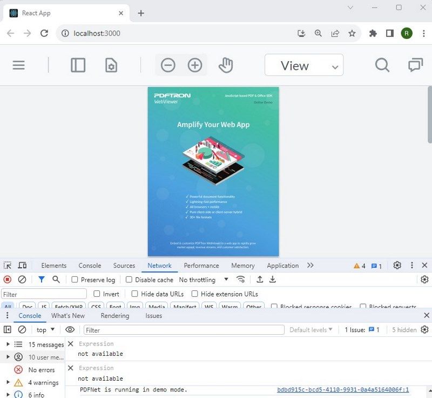Search the network log

pyautogui.click(x=56, y=280)
